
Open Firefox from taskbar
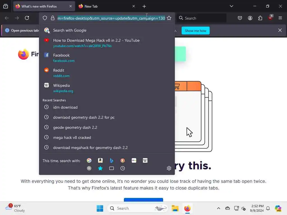tap(187, 208)
